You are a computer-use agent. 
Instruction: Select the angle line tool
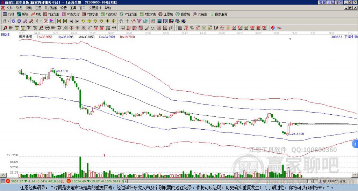(x=147, y=28)
